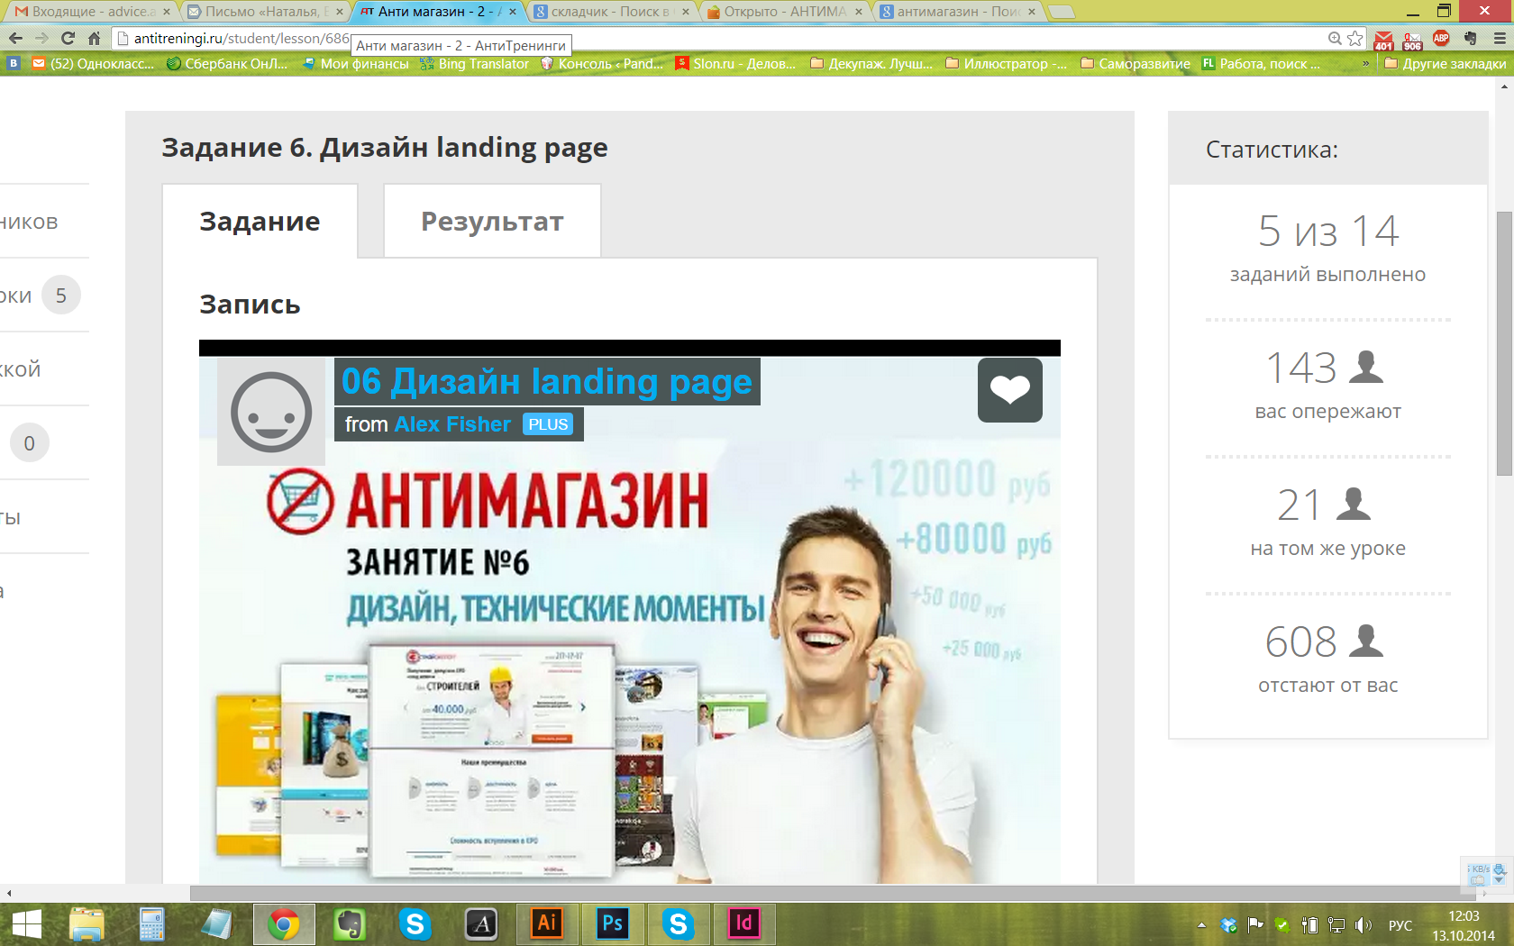
Task: Switch the РУС keyboard language indicator
Action: tap(1400, 925)
